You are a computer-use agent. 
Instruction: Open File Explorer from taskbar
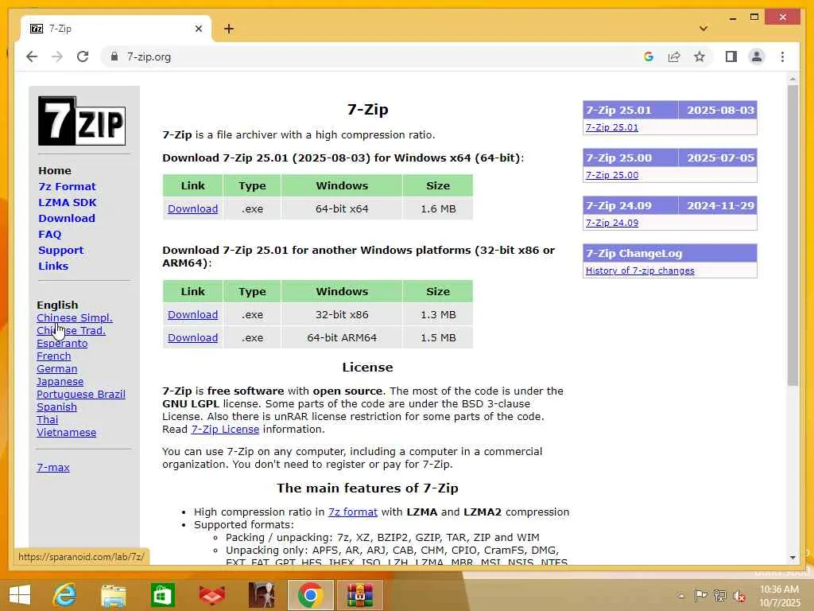113,595
